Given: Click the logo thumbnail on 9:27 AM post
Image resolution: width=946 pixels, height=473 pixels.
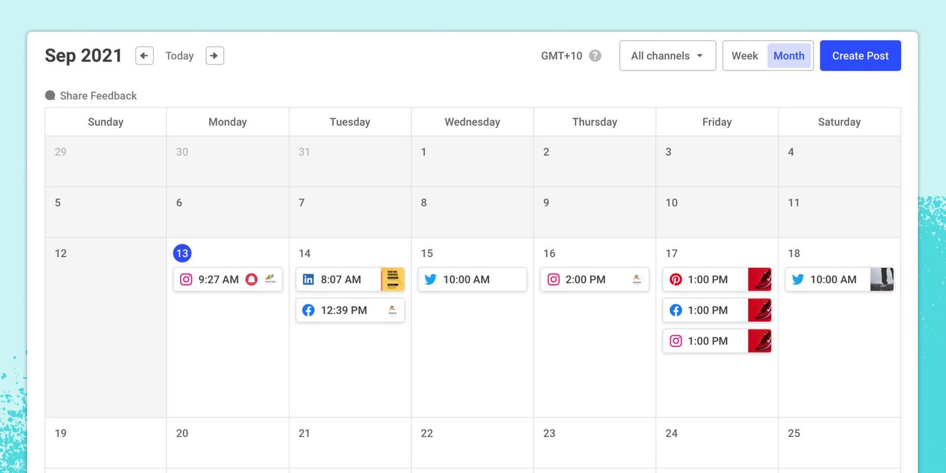Looking at the screenshot, I should (x=270, y=279).
